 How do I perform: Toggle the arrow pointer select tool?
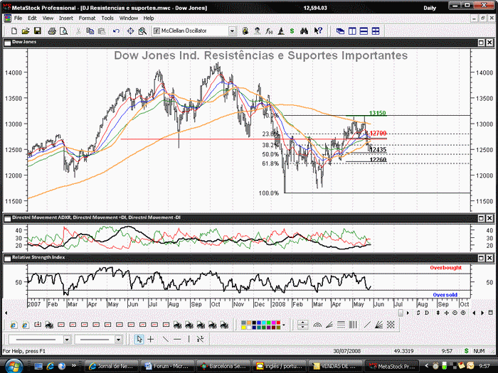(139, 340)
